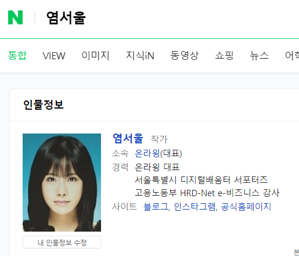Click the green Naver N logo
This screenshot has width=299, height=256.
(x=15, y=17)
